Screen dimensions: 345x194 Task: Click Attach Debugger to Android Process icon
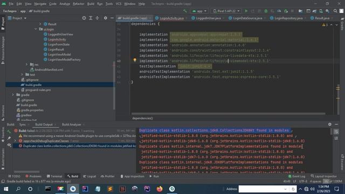coord(286,11)
